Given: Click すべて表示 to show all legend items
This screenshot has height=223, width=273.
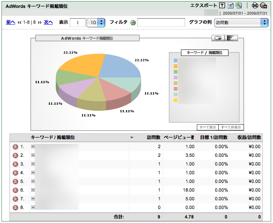Looking at the screenshot, I should tap(207, 127).
